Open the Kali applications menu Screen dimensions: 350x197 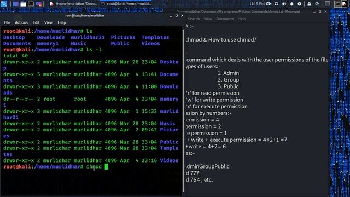click(x=4, y=4)
